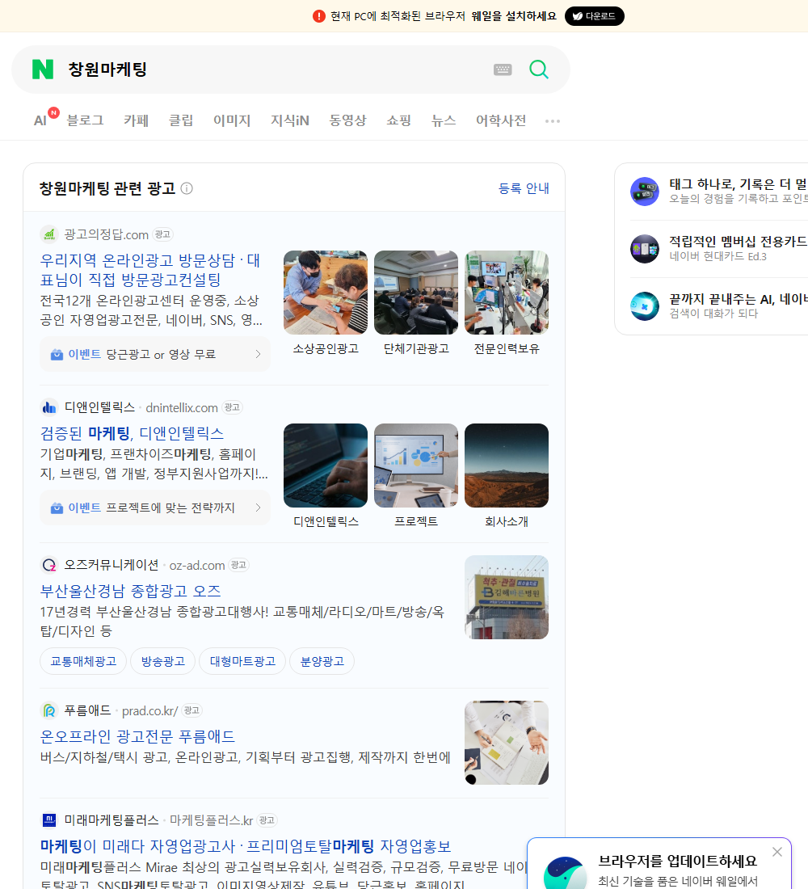Switch to the 카페 tab
Image resolution: width=808 pixels, height=889 pixels.
pyautogui.click(x=136, y=120)
